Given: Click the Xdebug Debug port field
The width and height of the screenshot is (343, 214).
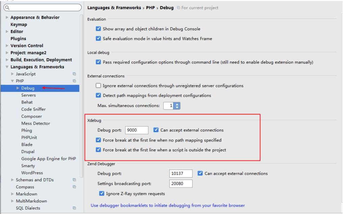Looking at the screenshot, I should coord(137,130).
